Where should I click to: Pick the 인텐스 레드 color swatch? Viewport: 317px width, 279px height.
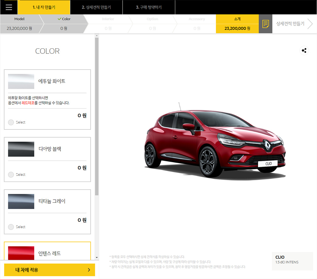(x=21, y=253)
